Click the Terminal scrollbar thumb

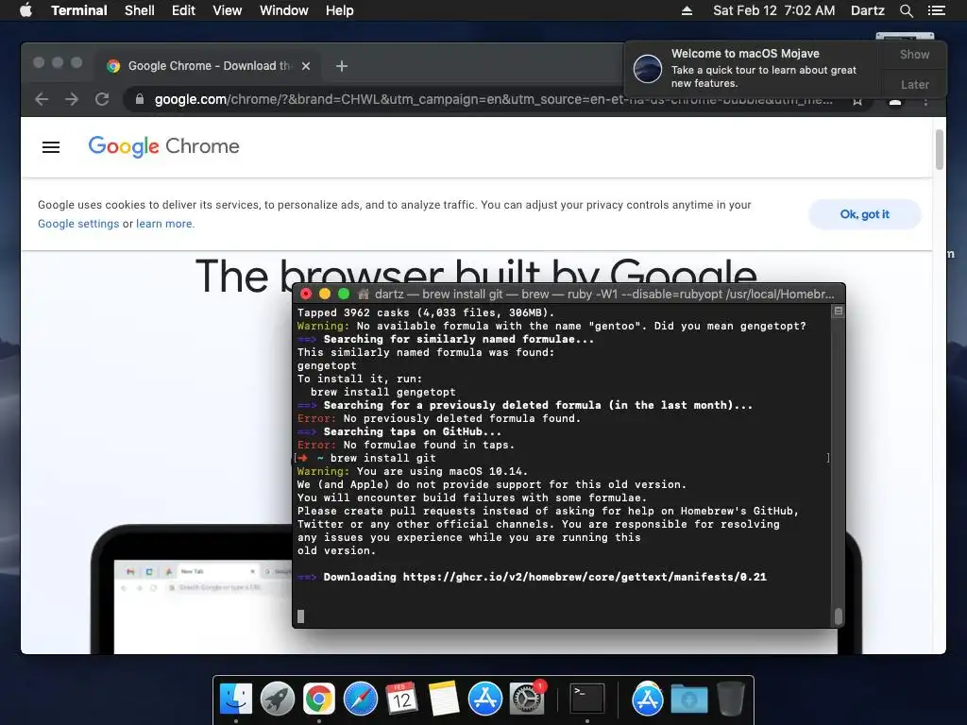click(x=839, y=615)
